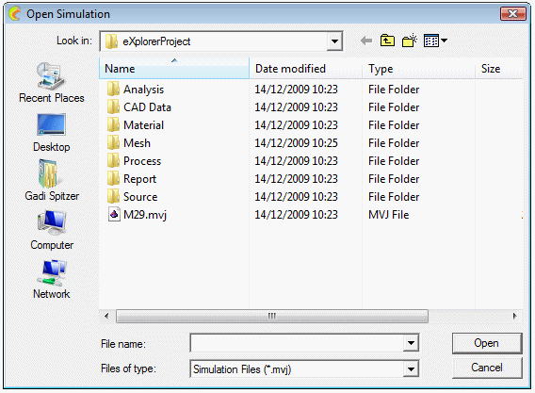The image size is (535, 393).
Task: Go to Desktop in sidebar
Action: pyautogui.click(x=52, y=133)
